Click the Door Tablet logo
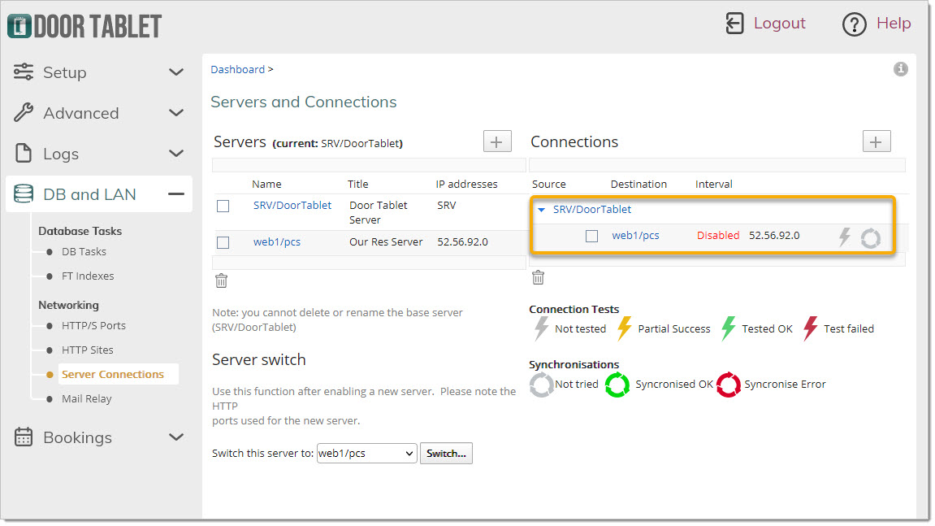 pos(84,26)
